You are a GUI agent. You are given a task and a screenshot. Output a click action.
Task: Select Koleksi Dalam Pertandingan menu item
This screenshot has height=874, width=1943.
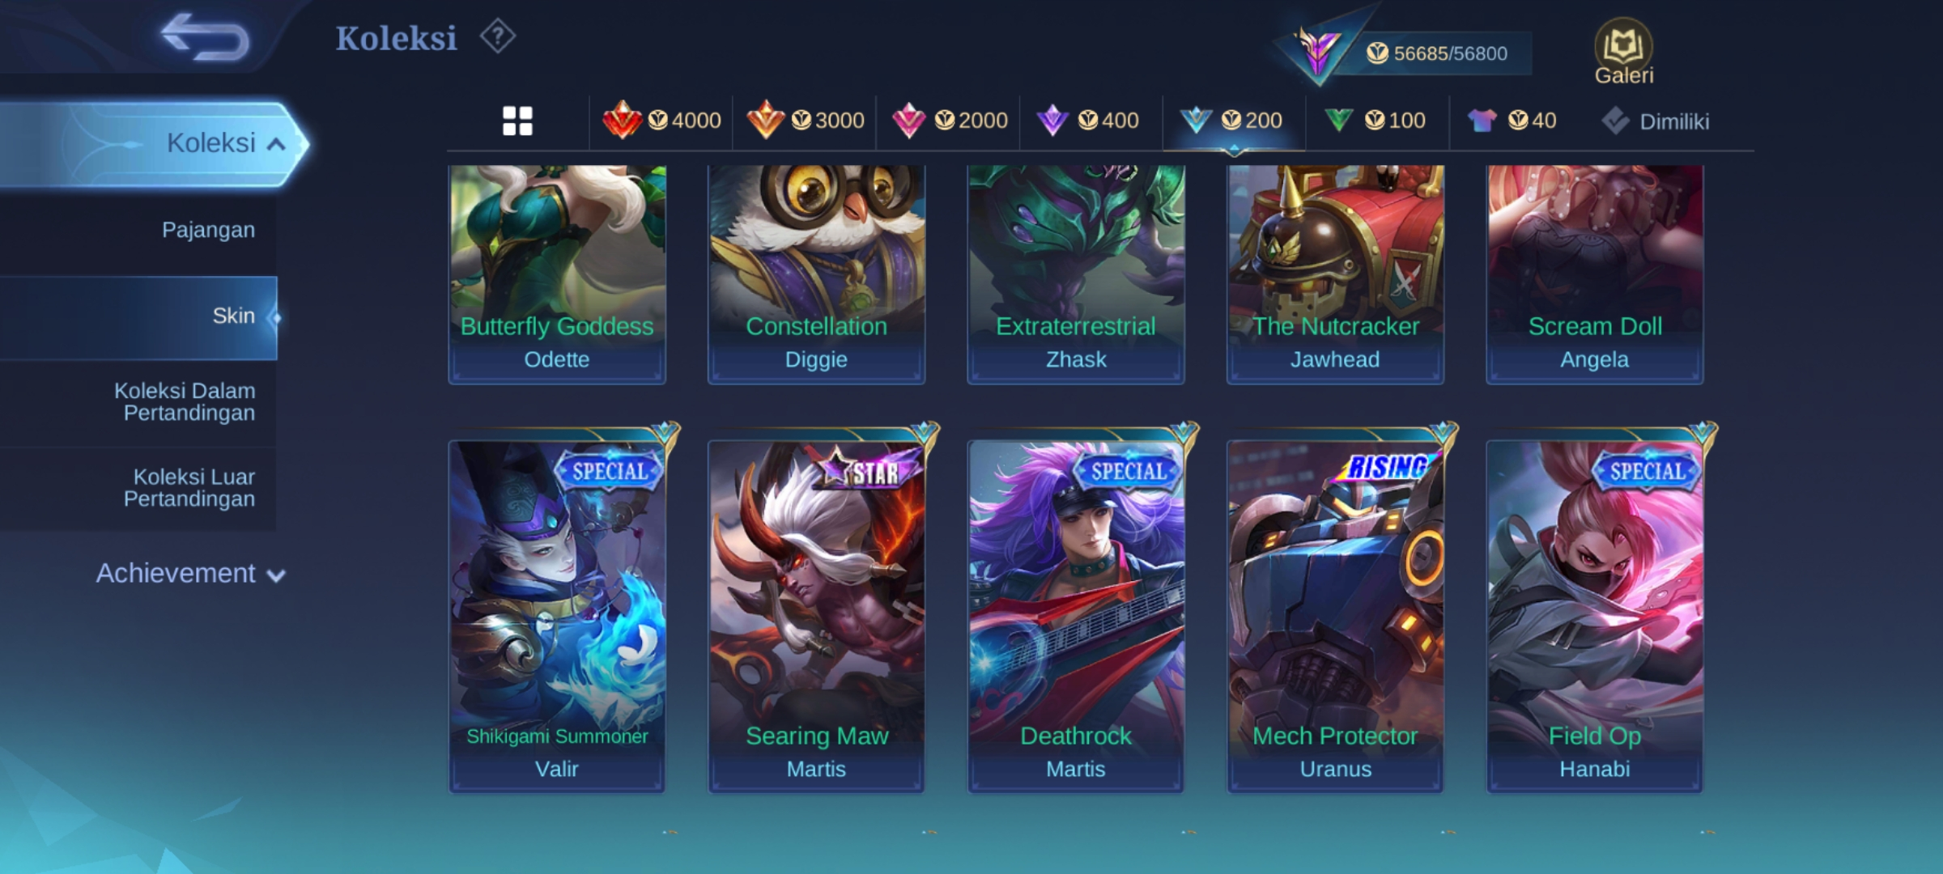pos(185,401)
